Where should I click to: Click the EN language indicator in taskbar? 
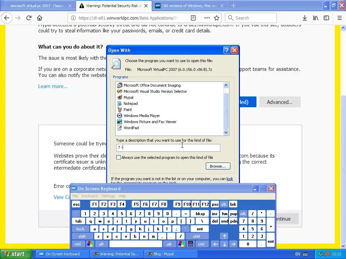(297, 254)
